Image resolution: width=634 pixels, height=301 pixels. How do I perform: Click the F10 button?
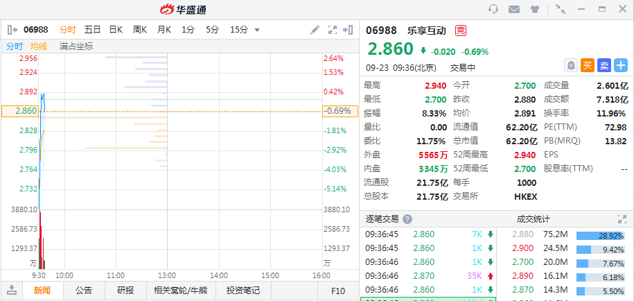click(338, 291)
